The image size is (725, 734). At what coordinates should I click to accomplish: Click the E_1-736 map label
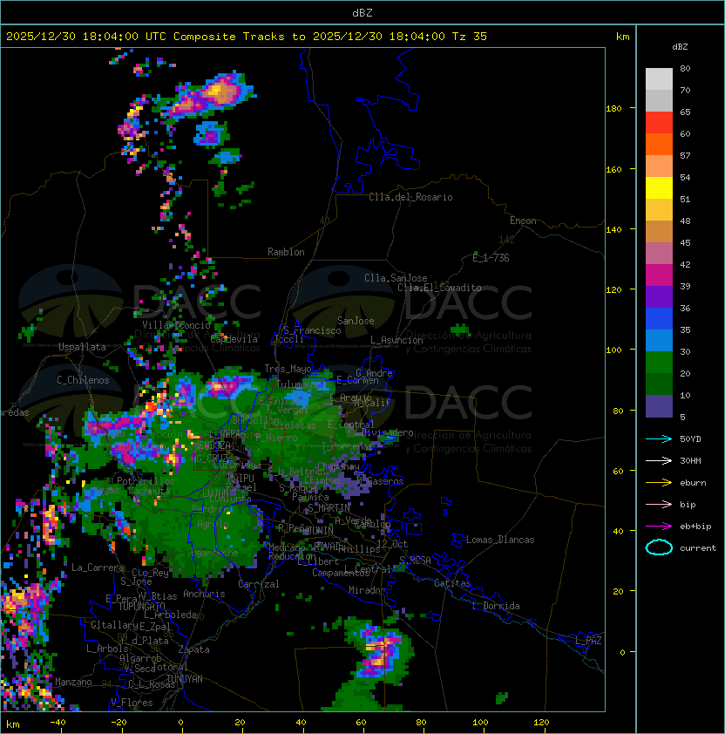point(491,258)
